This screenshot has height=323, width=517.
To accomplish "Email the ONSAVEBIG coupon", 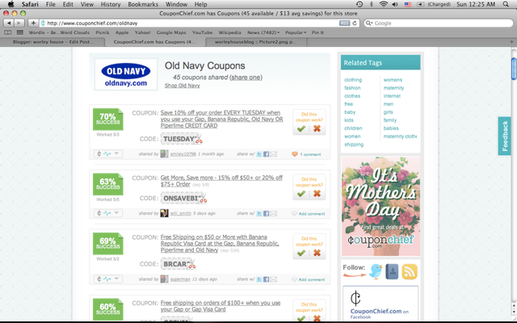I will (273, 213).
